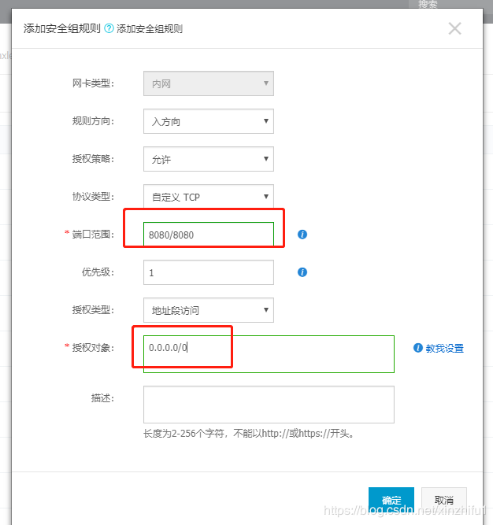Image resolution: width=493 pixels, height=525 pixels.
Task: Click the 描述 text area
Action: pyautogui.click(x=269, y=405)
